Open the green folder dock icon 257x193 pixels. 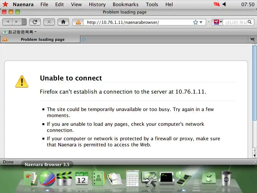point(208,178)
